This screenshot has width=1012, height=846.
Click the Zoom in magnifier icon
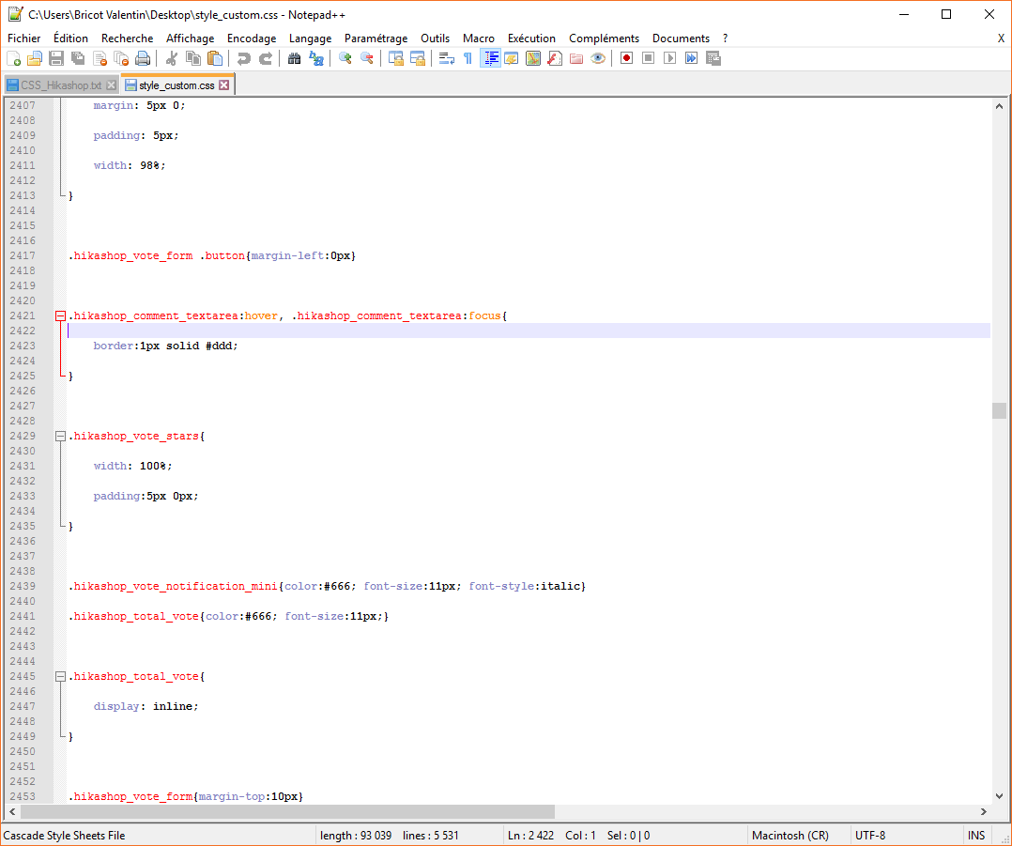tap(345, 58)
